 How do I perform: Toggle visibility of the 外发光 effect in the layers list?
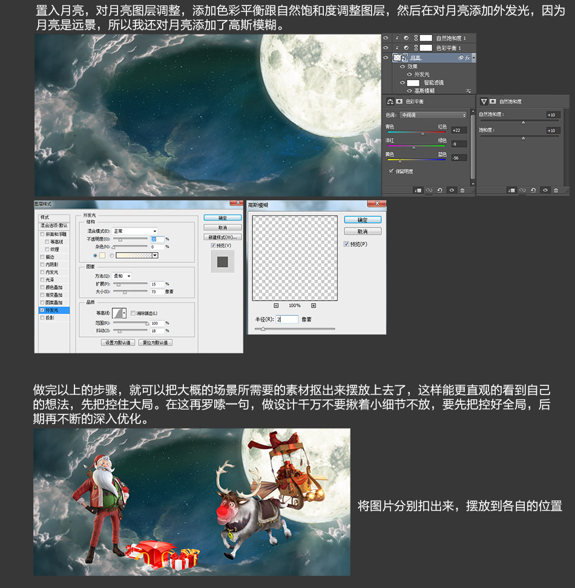click(x=409, y=74)
